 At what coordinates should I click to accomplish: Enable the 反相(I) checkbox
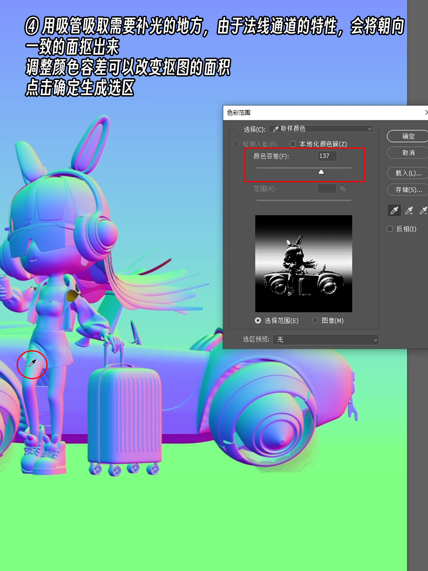coord(389,229)
